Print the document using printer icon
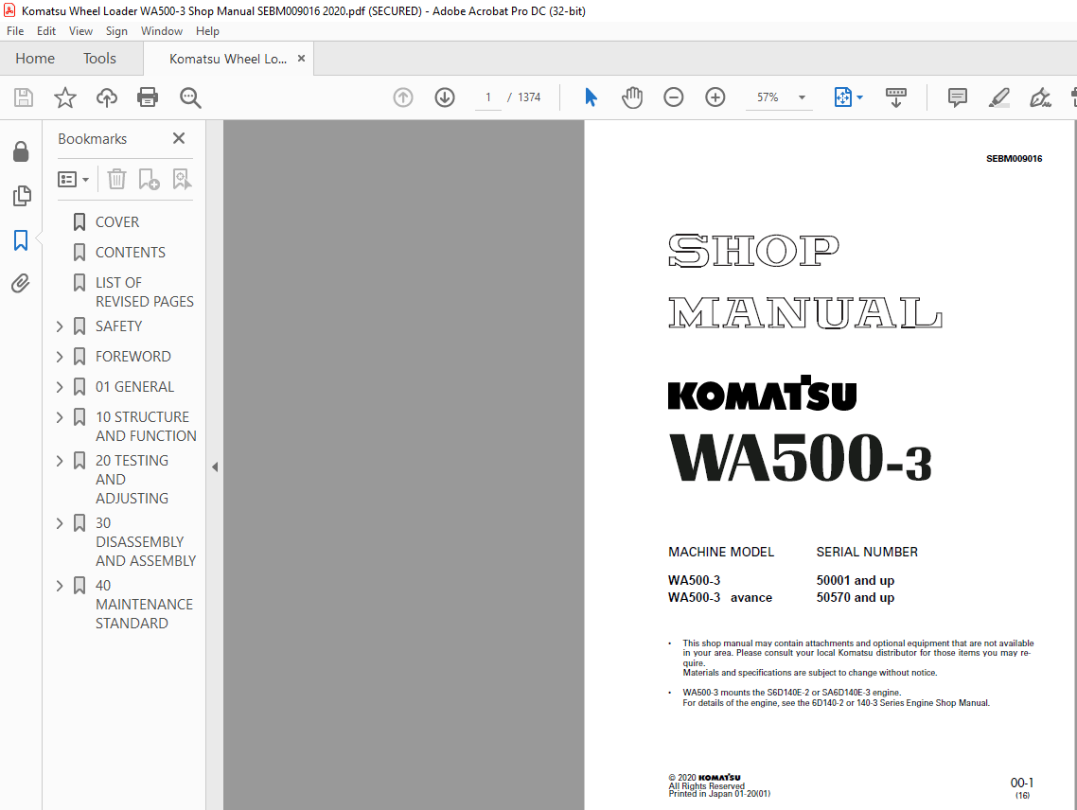Viewport: 1077px width, 810px height. tap(148, 97)
